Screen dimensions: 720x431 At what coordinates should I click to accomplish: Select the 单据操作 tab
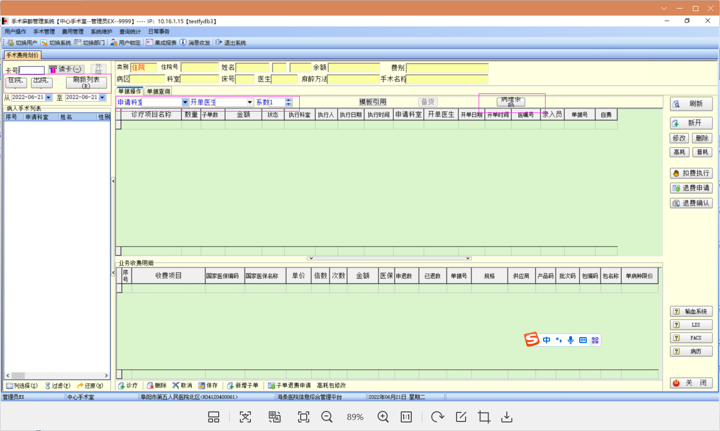pyautogui.click(x=130, y=91)
